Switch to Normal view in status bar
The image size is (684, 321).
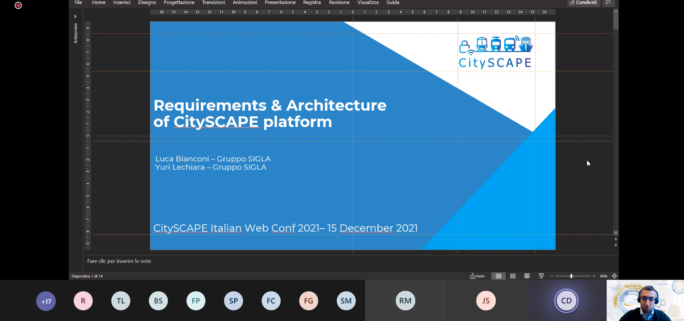pos(498,276)
